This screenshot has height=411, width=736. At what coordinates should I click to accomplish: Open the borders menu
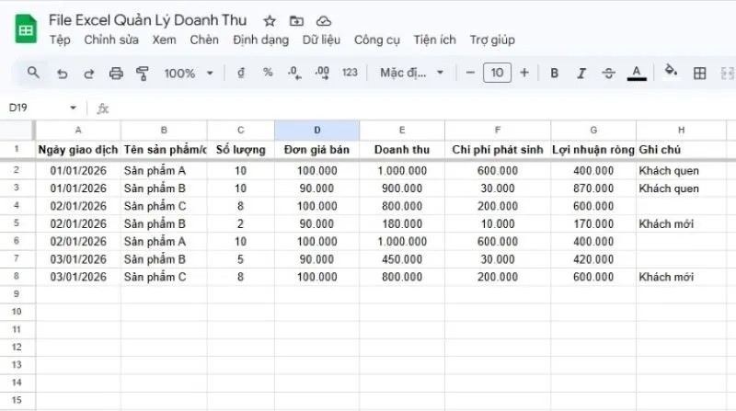(x=699, y=74)
